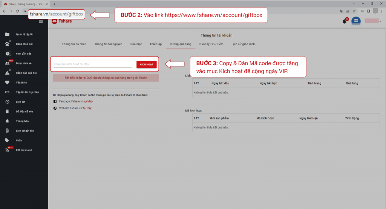This screenshot has height=209, width=386.
Task: Click the Thông tin tài khoản heading
Action: (x=216, y=35)
